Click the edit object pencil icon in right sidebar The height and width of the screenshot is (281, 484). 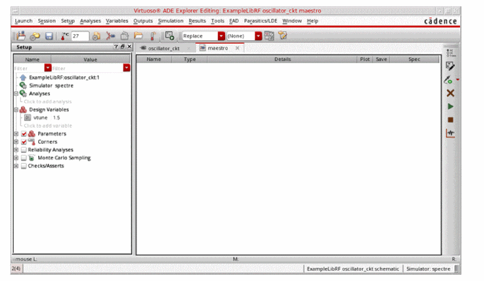coord(450,66)
